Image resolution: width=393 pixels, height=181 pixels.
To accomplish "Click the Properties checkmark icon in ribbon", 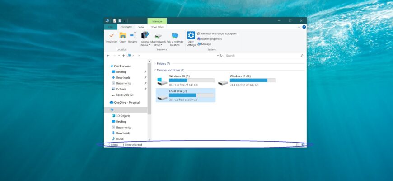I will pyautogui.click(x=112, y=35).
